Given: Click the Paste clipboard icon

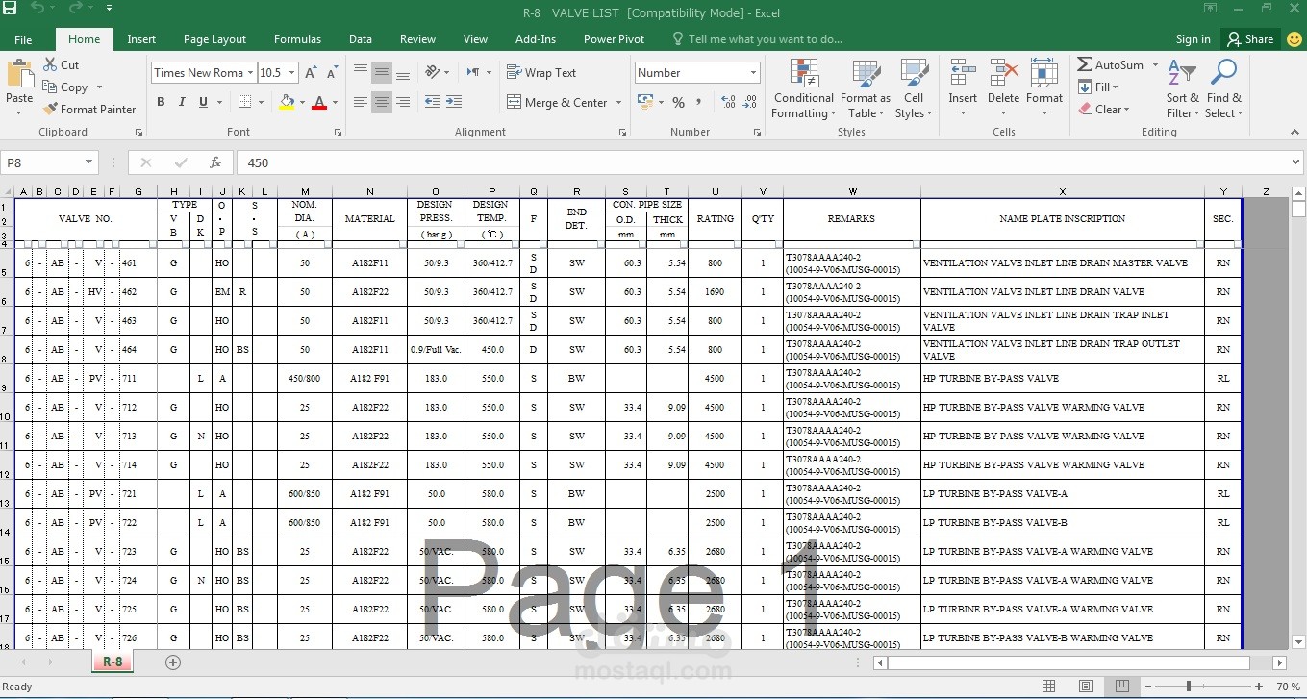Looking at the screenshot, I should point(19,74).
